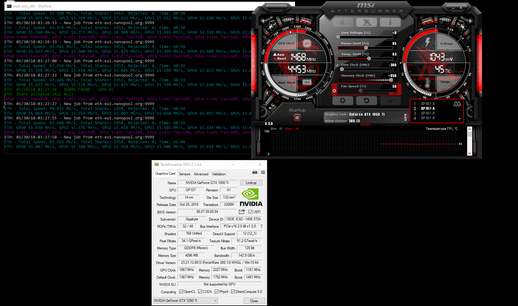Viewport: 518px width, 306px height.
Task: Switch to the Sensors tab
Action: pos(185,174)
